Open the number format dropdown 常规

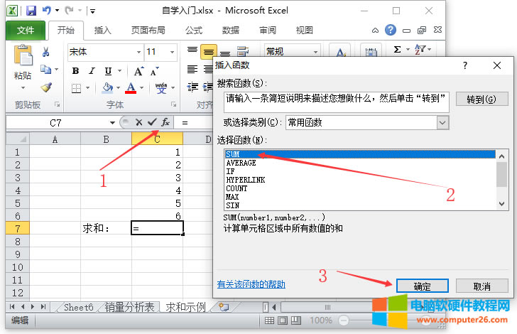315,52
